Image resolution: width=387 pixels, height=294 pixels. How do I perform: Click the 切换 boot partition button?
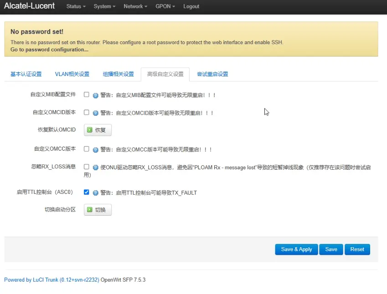[98, 210]
